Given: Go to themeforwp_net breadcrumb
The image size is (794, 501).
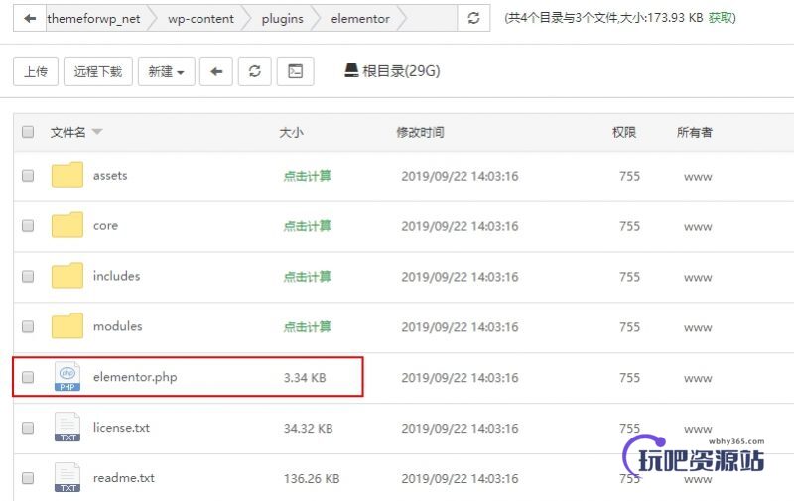Looking at the screenshot, I should tap(93, 18).
